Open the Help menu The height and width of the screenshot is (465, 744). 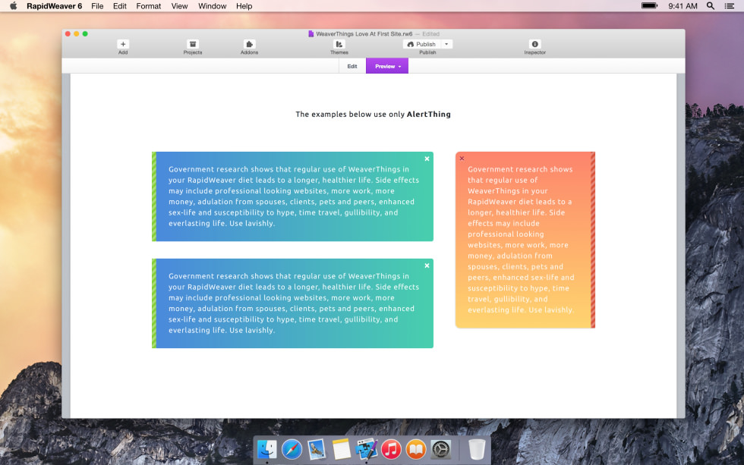(x=244, y=6)
